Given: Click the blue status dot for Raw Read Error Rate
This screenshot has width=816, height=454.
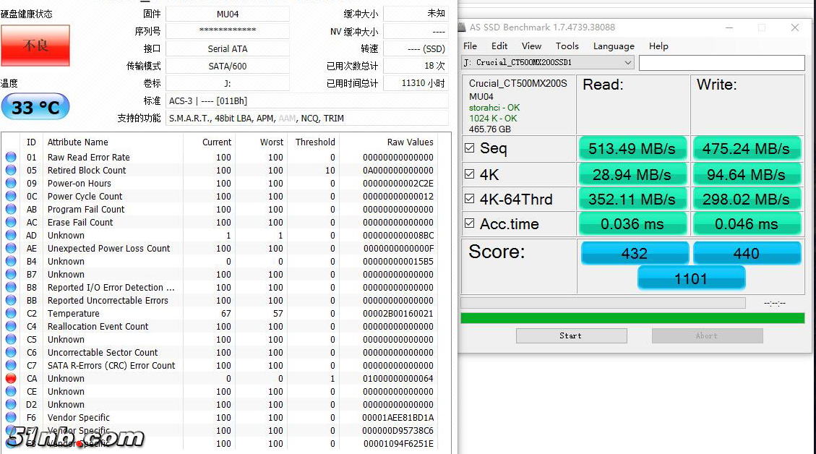Looking at the screenshot, I should [x=11, y=157].
